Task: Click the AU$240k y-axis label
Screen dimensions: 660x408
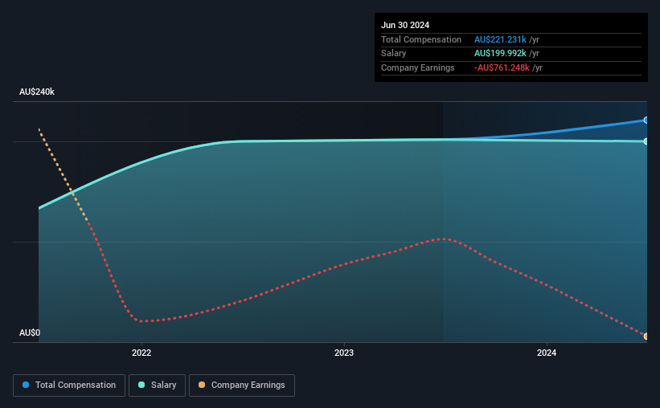Action: tap(37, 92)
